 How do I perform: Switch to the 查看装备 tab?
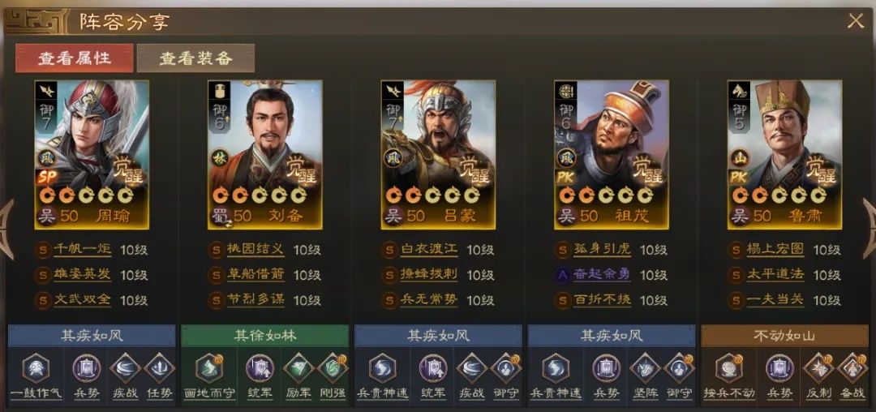click(x=195, y=58)
